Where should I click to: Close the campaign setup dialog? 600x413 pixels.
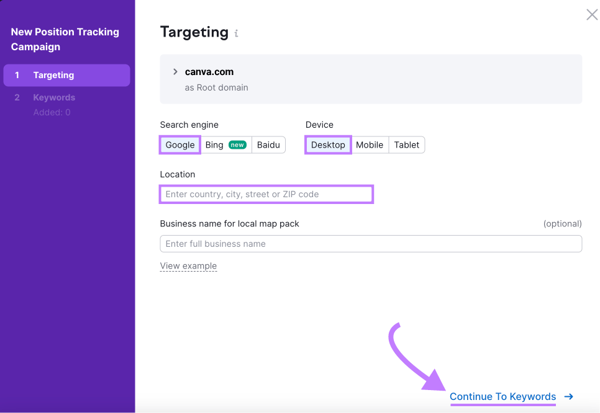591,14
